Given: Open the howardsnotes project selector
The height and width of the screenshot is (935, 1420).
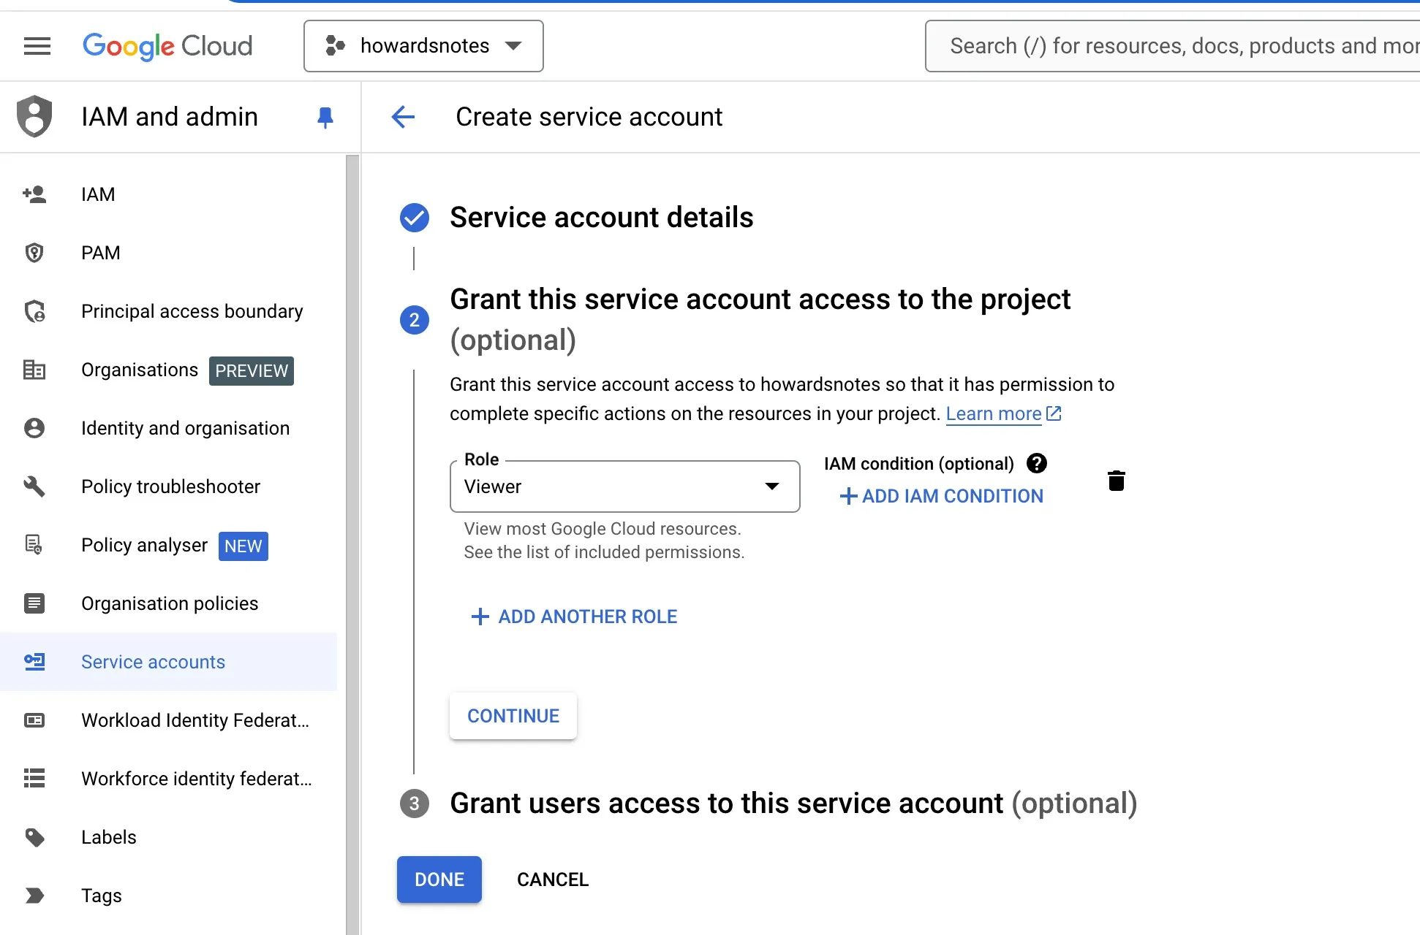Looking at the screenshot, I should [423, 45].
